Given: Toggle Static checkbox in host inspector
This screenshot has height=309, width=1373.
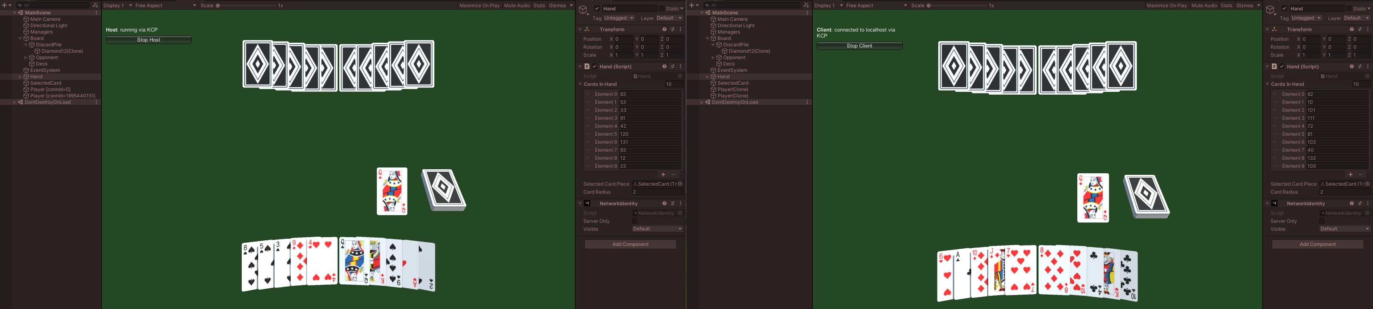Looking at the screenshot, I should (x=661, y=8).
